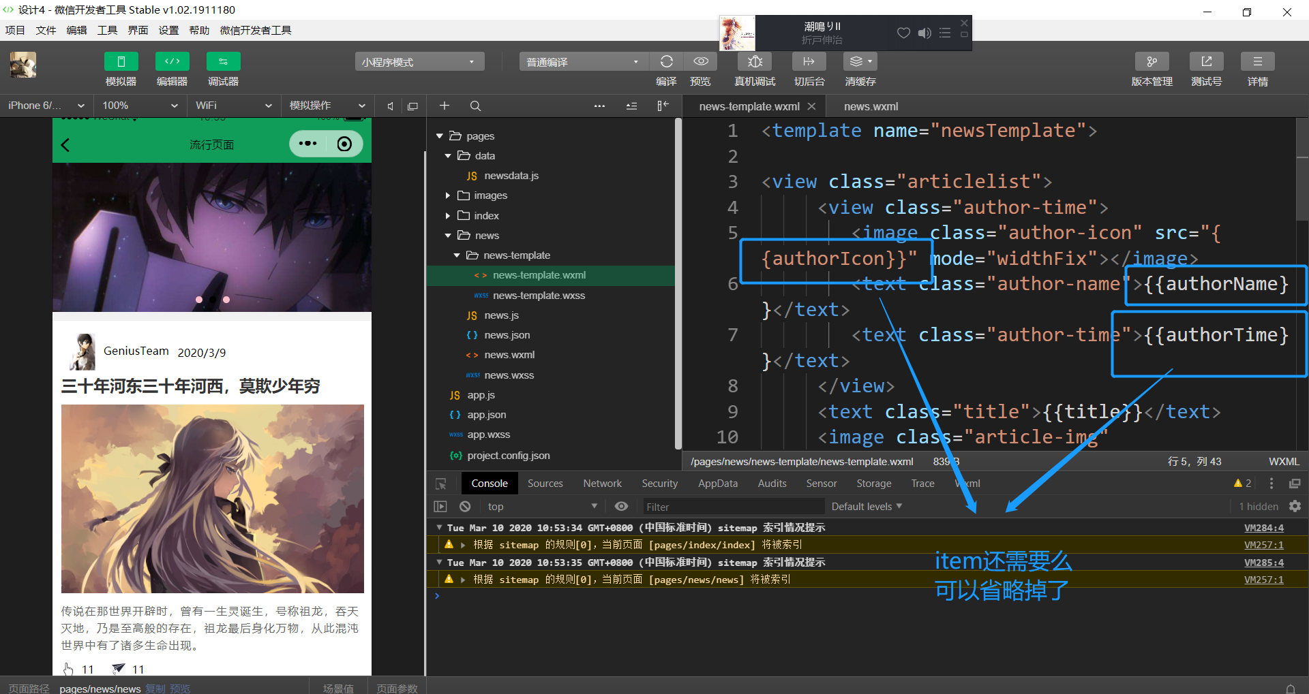Add a new file with plus icon

[x=445, y=106]
